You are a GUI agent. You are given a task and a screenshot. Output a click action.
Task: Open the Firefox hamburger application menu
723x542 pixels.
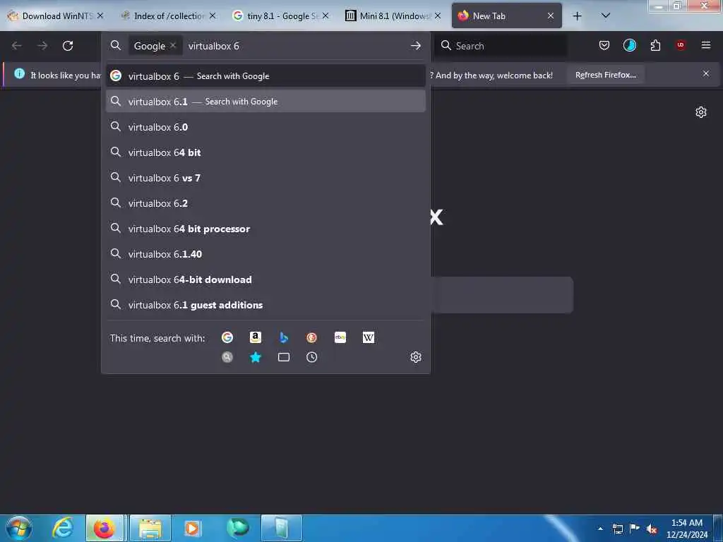[706, 45]
